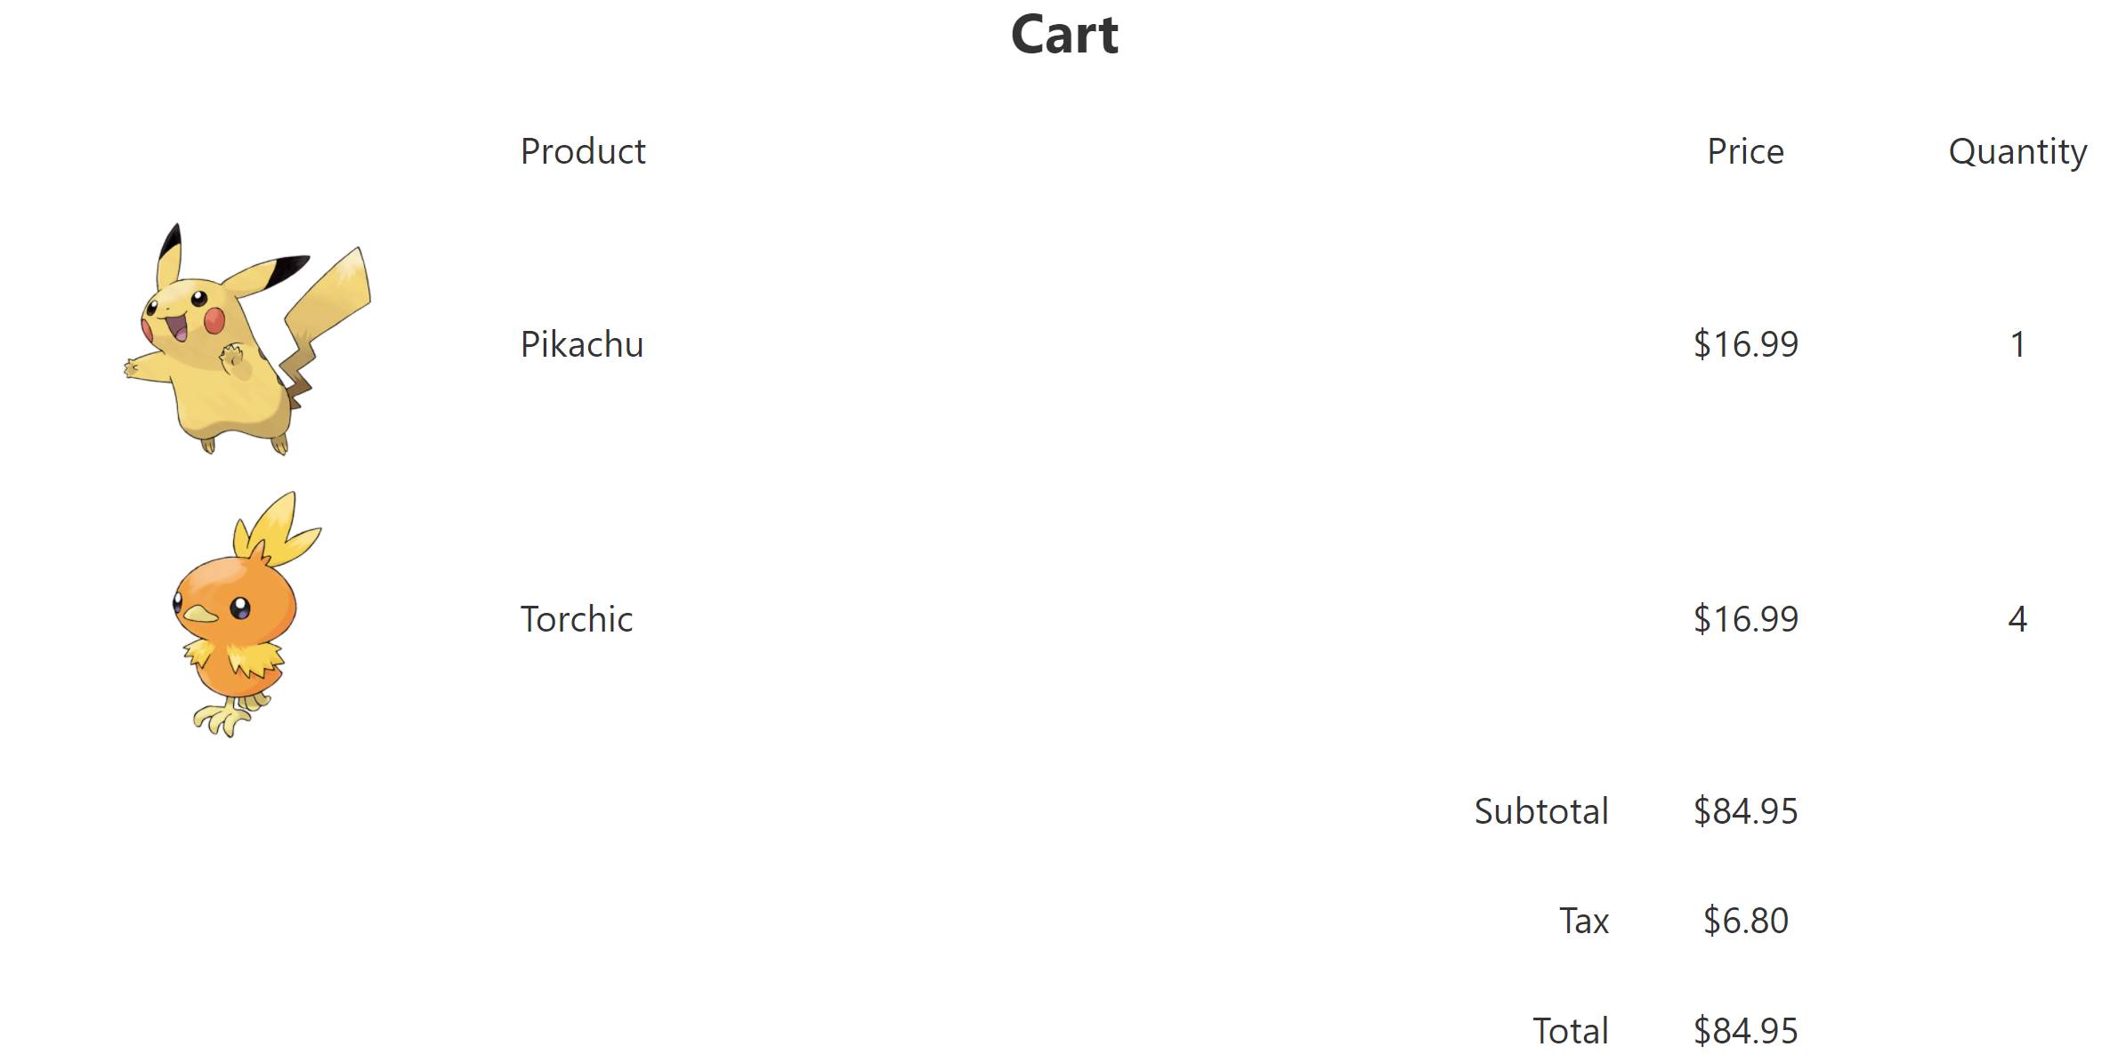Select the Pikachu product name
The width and height of the screenshot is (2126, 1063).
click(582, 345)
